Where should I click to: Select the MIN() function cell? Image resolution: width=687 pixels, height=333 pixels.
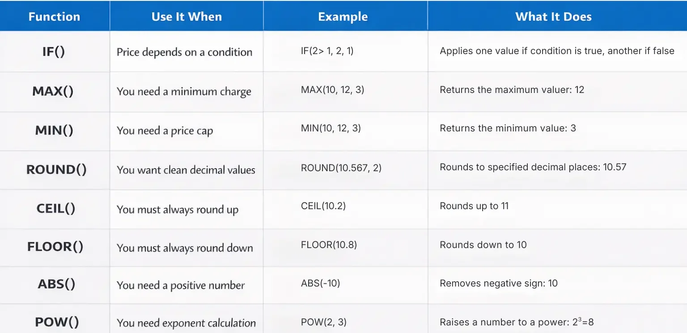54,131
